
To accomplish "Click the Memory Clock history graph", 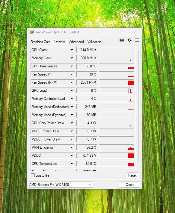I will click(116, 58).
